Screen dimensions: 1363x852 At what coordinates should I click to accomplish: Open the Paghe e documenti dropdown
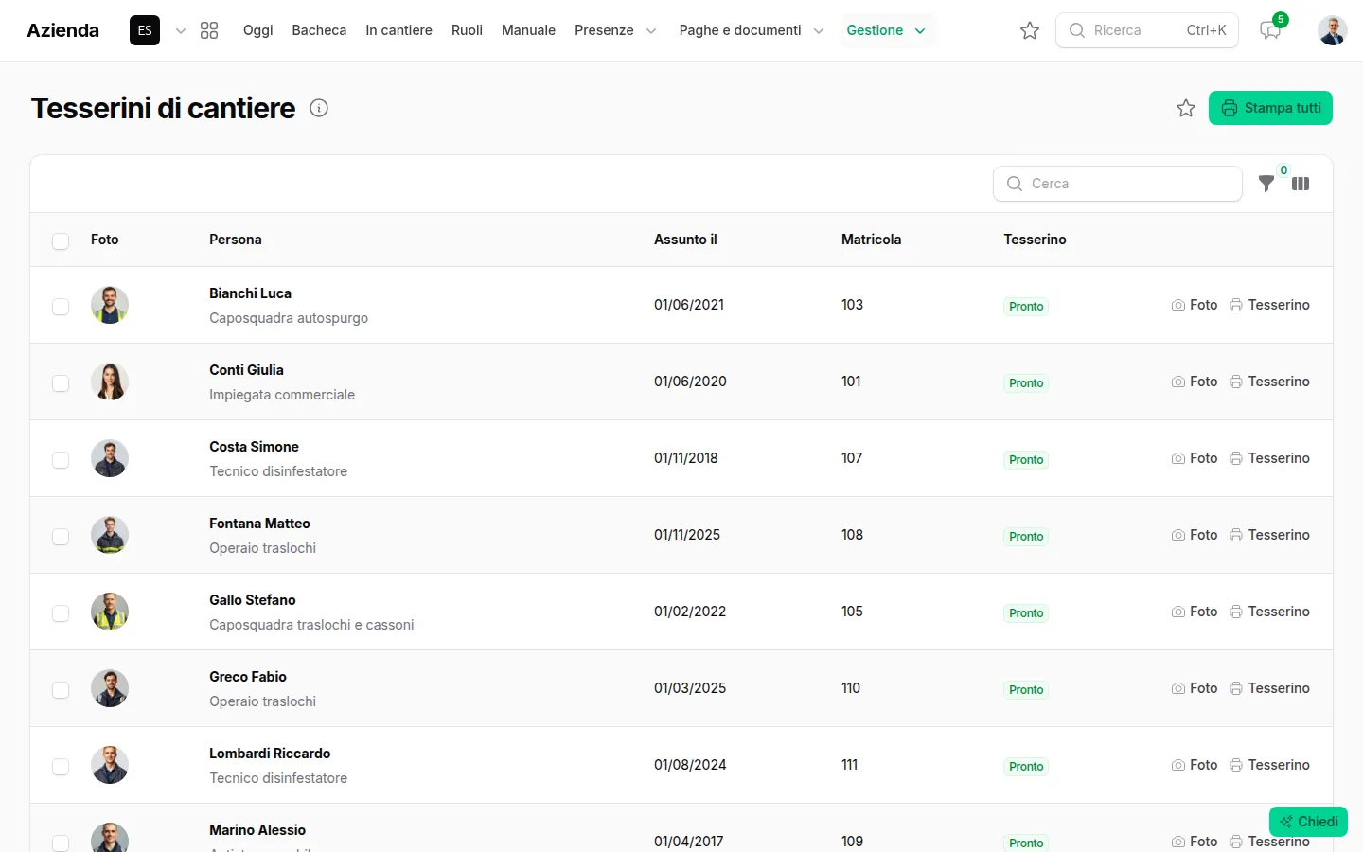pyautogui.click(x=751, y=30)
